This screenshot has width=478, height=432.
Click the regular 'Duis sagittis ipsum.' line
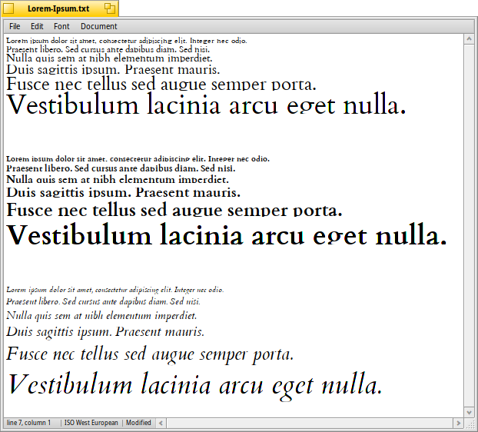(113, 69)
